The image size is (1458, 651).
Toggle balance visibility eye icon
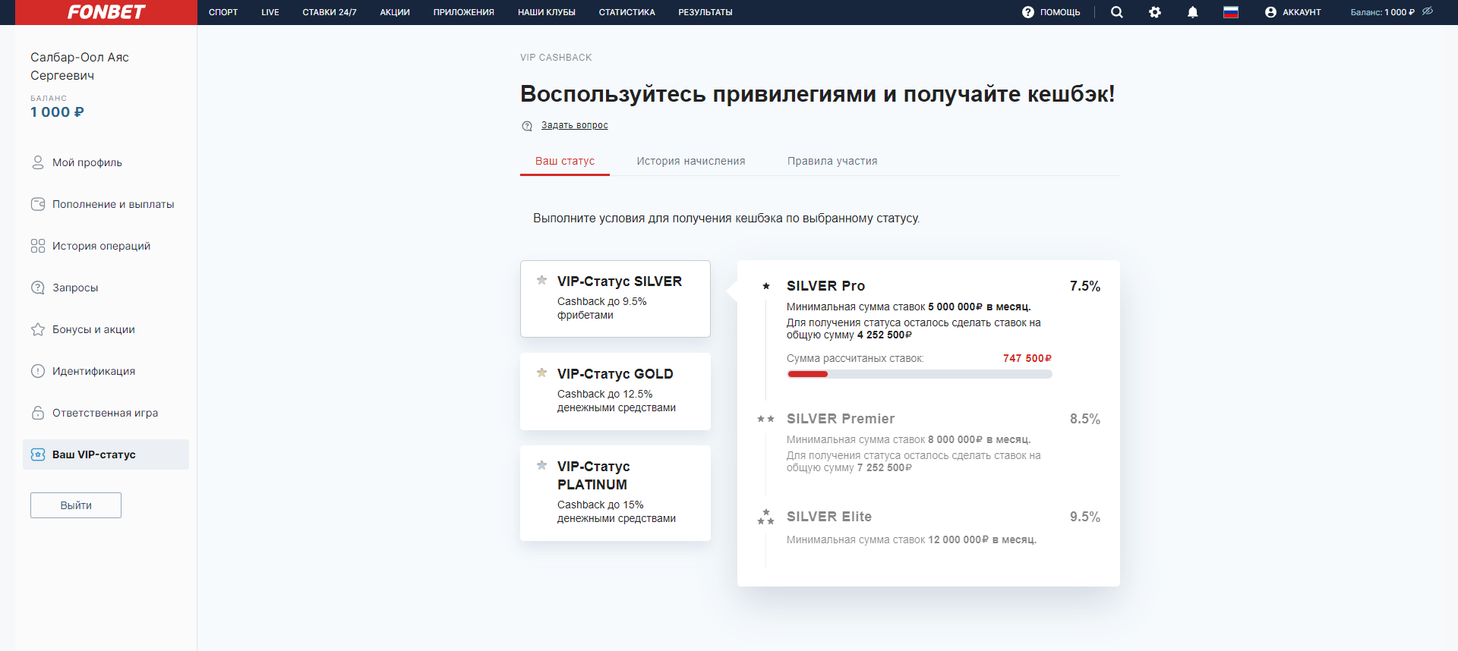coord(1428,11)
